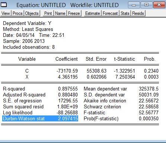Click F-statistic value 52.56777

(149, 112)
